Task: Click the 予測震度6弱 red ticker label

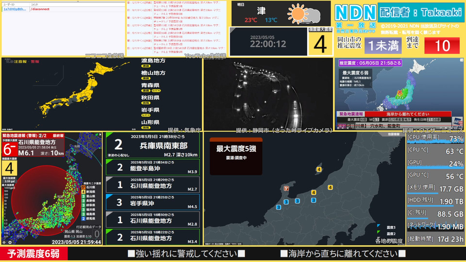Action: (34, 254)
